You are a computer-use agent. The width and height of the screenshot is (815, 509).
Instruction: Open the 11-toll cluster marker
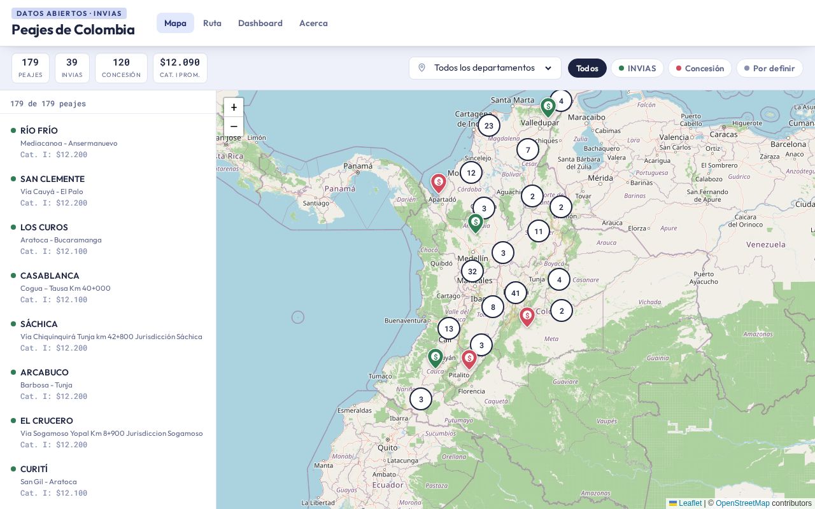click(539, 231)
